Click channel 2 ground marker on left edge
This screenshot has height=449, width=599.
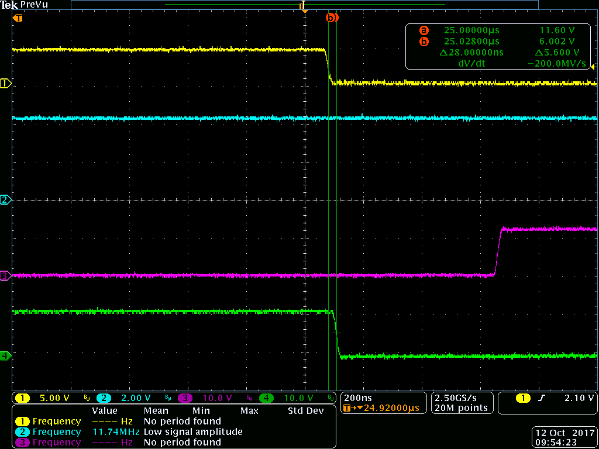pos(6,200)
